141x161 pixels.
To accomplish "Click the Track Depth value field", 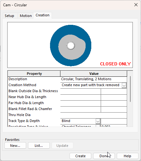I will (x=114, y=121).
